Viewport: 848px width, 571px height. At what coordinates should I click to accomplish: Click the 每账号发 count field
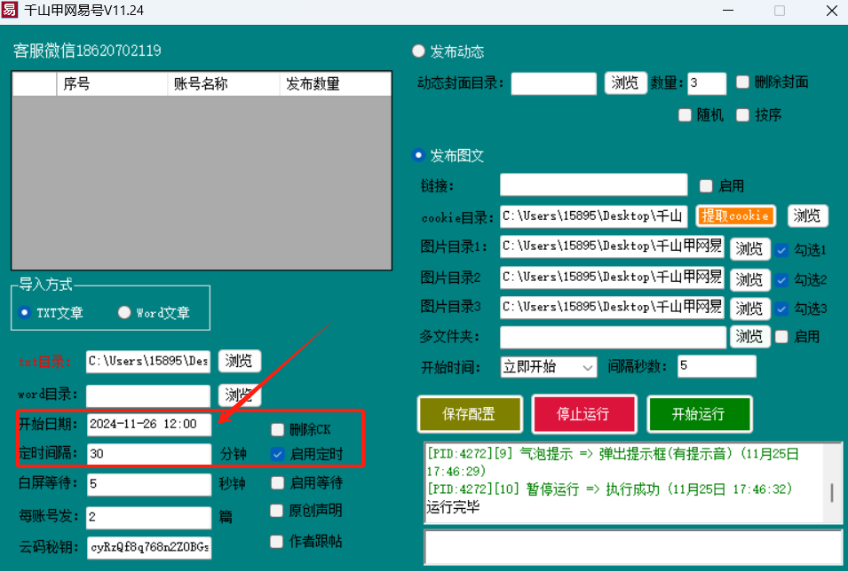click(x=148, y=518)
